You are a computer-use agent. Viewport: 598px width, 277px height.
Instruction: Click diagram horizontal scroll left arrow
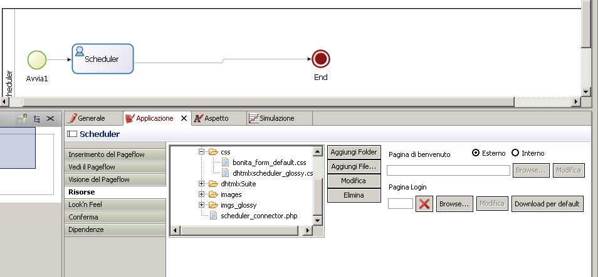click(4, 101)
